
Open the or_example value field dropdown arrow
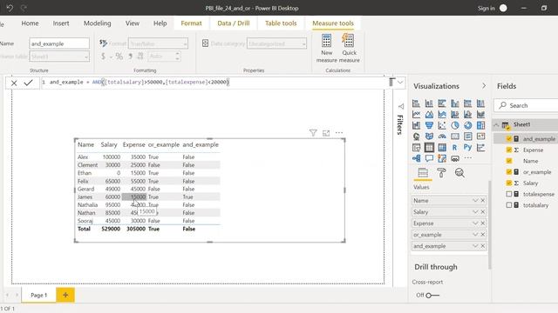[475, 235]
